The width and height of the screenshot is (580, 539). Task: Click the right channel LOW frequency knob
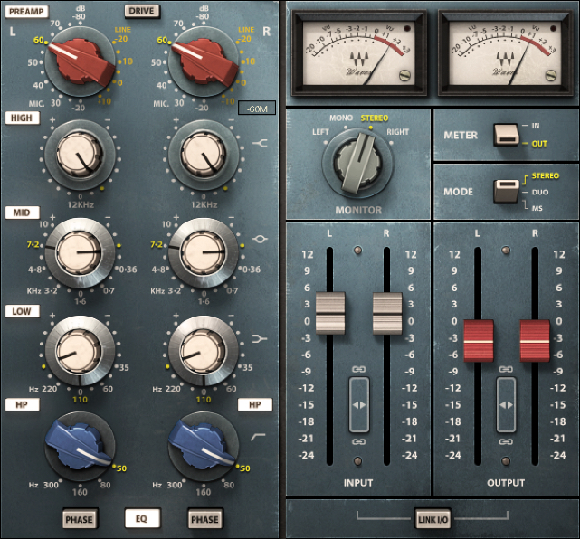point(204,351)
